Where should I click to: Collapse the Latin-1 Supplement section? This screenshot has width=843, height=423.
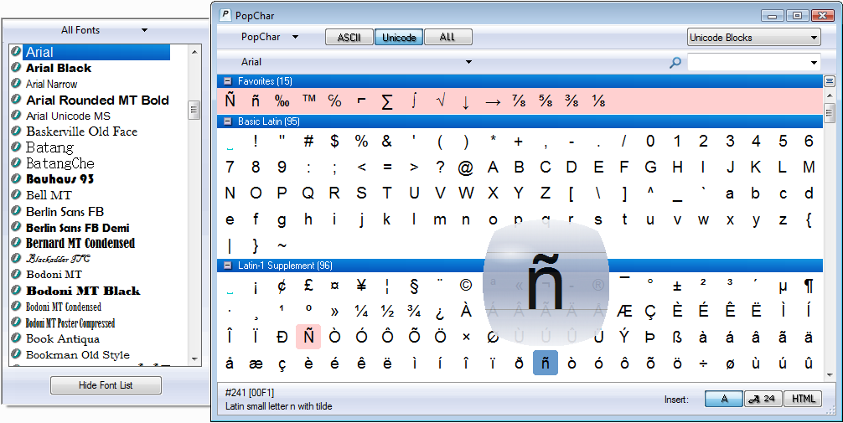227,266
